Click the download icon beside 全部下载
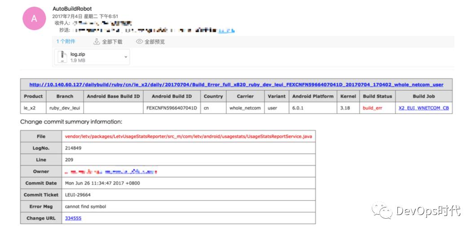The image size is (476, 233). pos(96,42)
